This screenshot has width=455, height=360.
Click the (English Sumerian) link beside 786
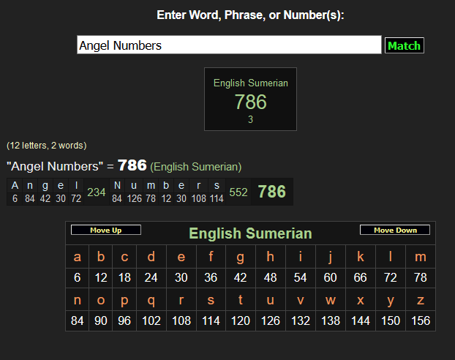(x=195, y=167)
